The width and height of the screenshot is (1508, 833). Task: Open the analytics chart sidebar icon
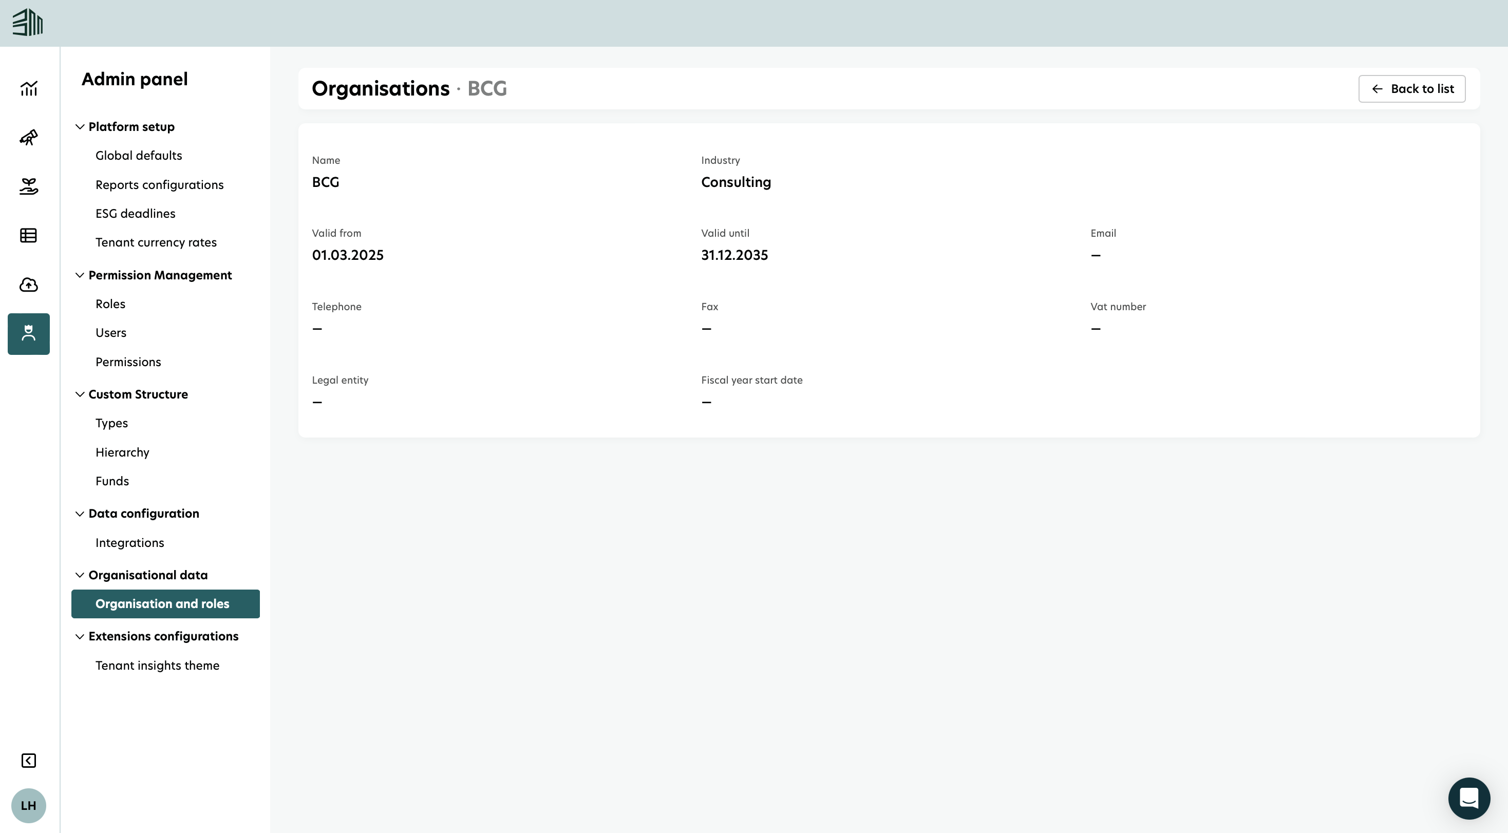pos(29,88)
